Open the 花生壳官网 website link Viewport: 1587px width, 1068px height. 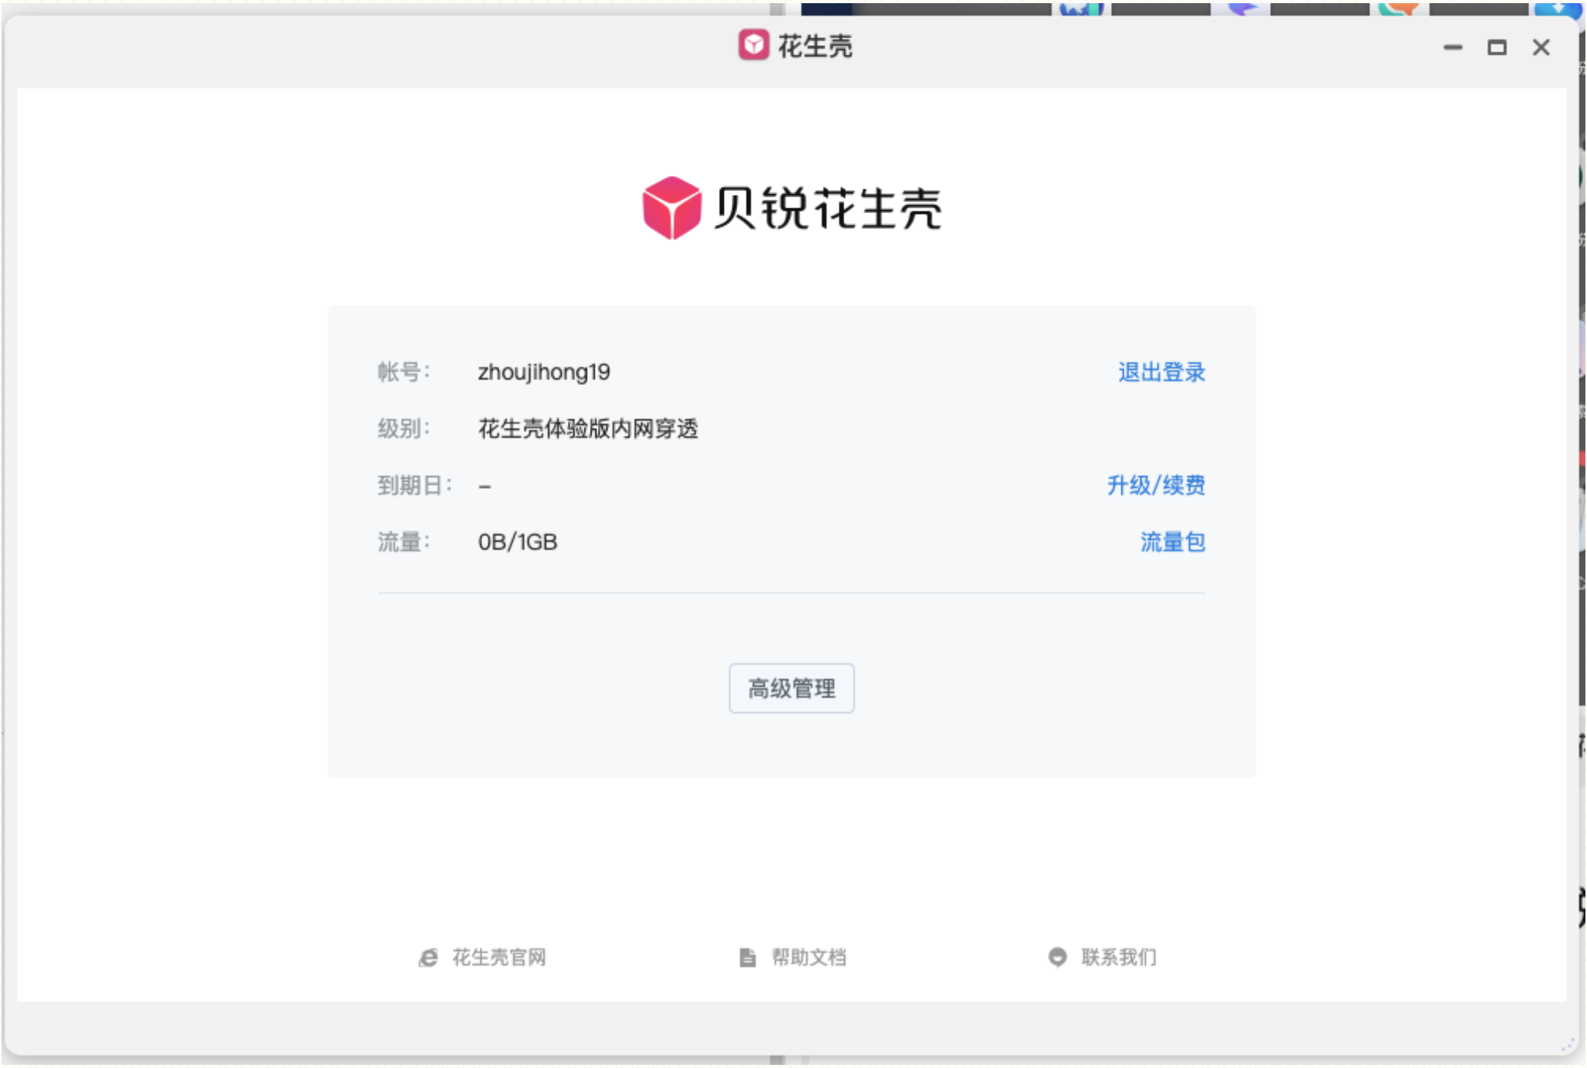[499, 957]
